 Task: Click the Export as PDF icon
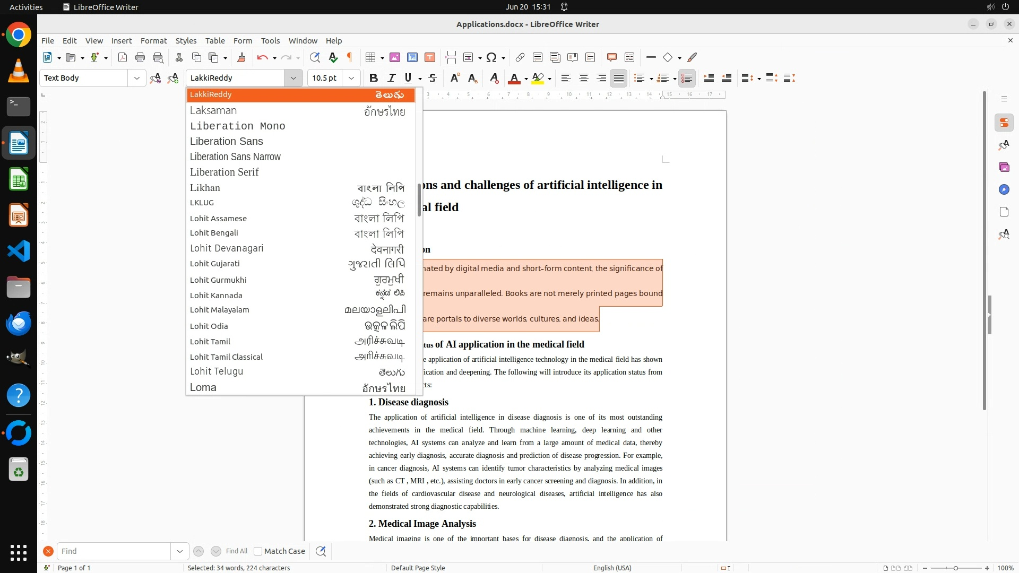coord(123,58)
